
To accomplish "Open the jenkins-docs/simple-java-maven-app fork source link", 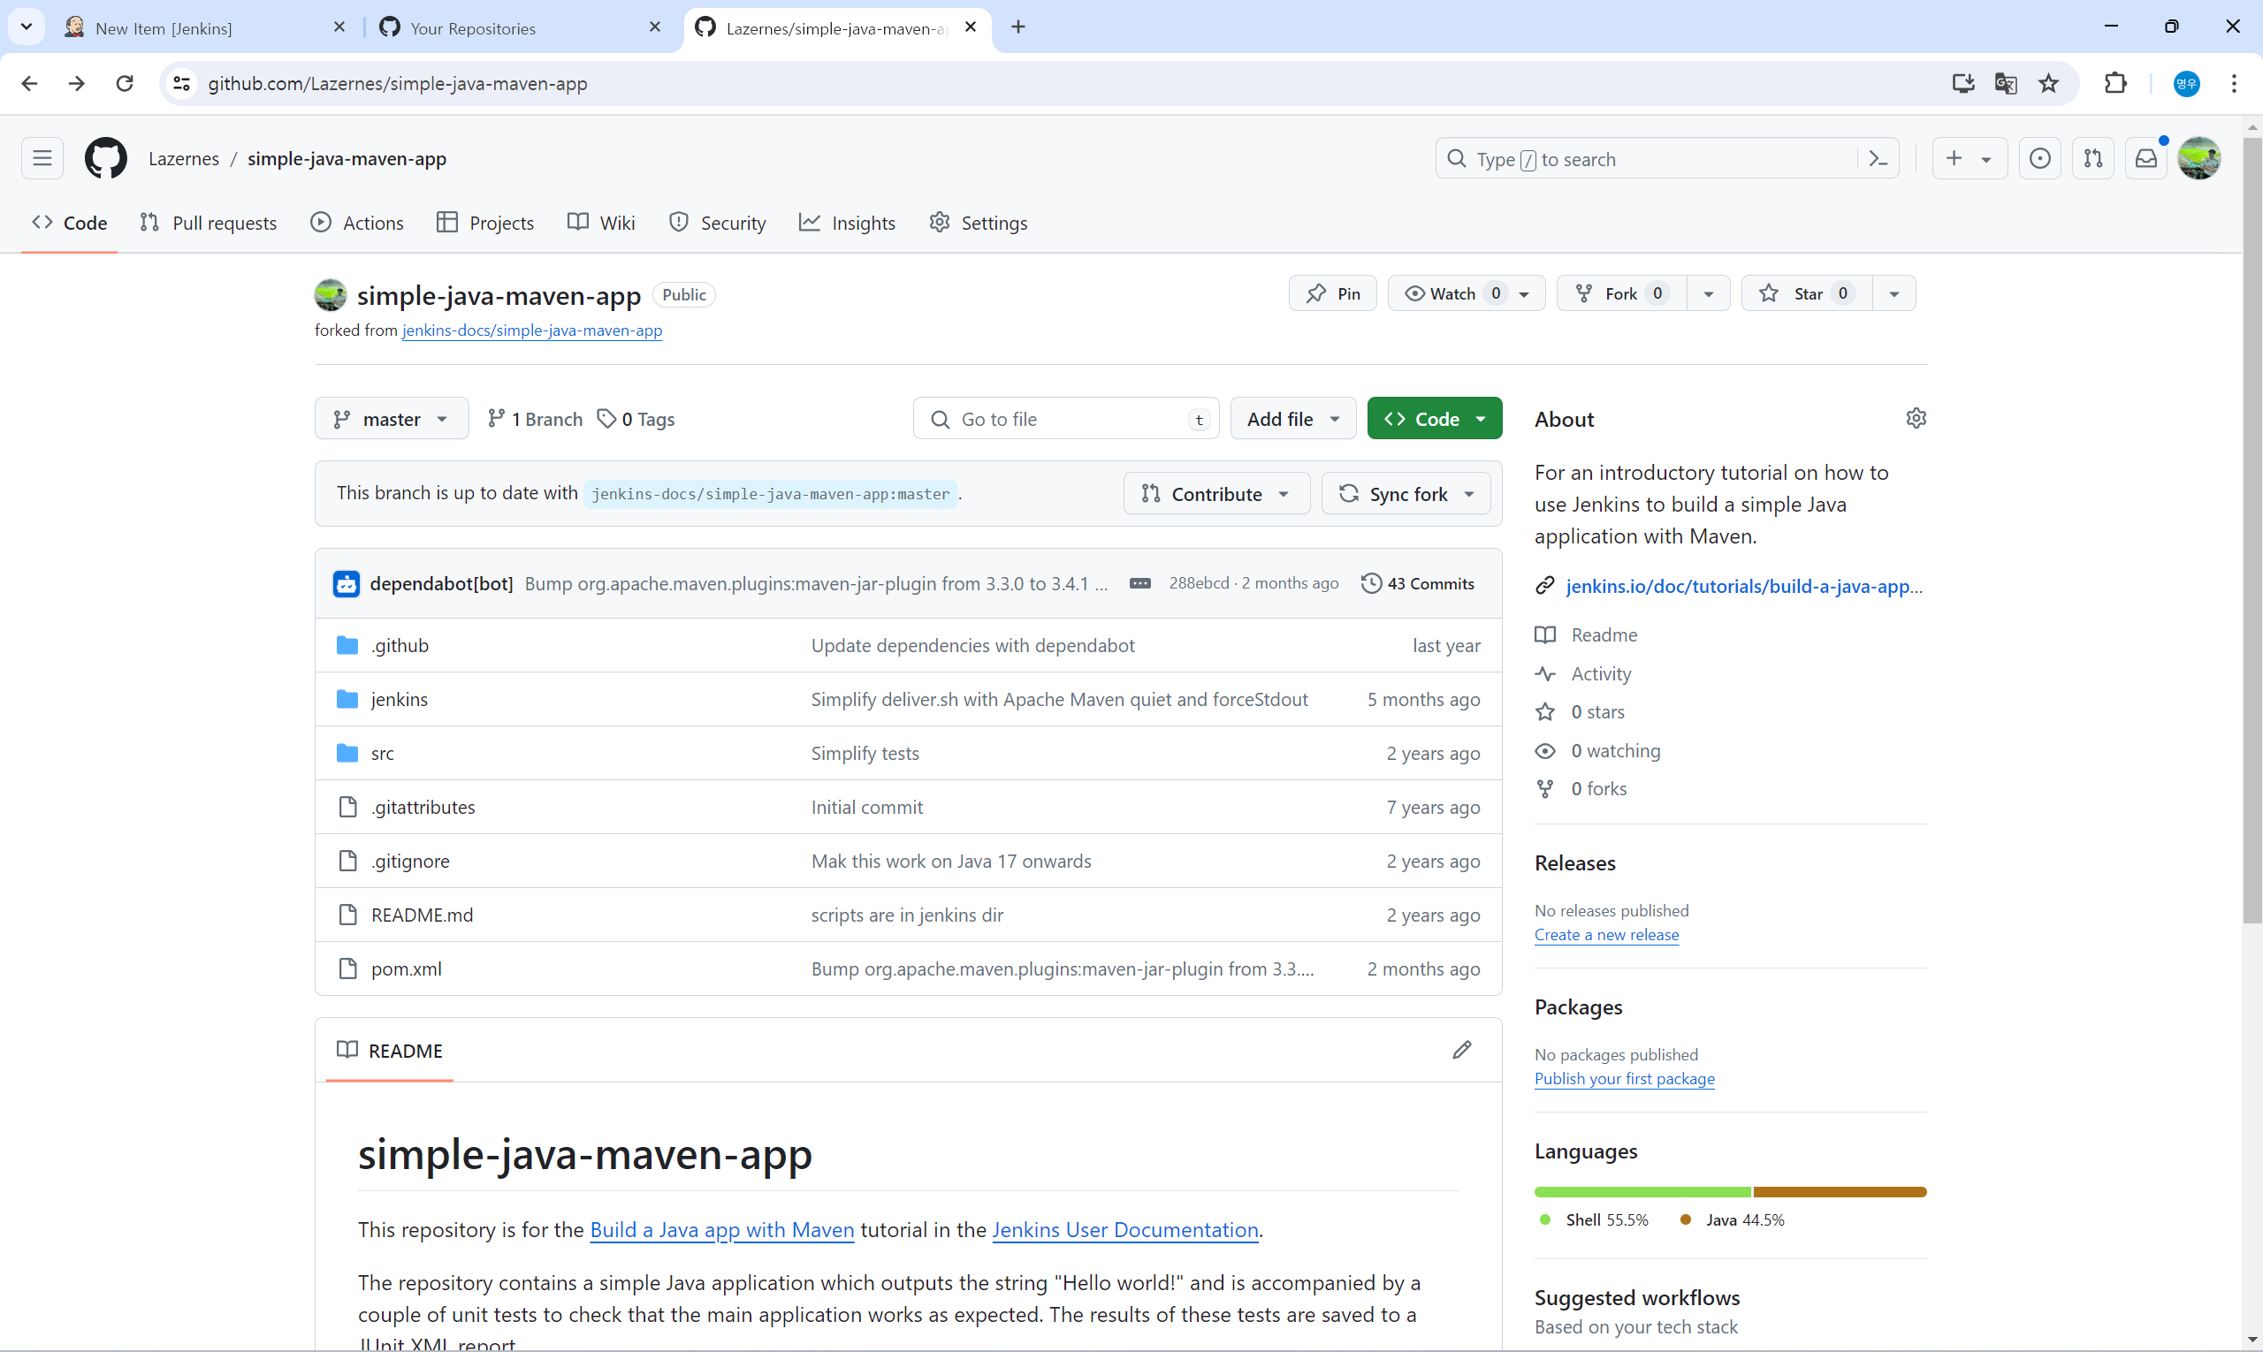I will [532, 330].
